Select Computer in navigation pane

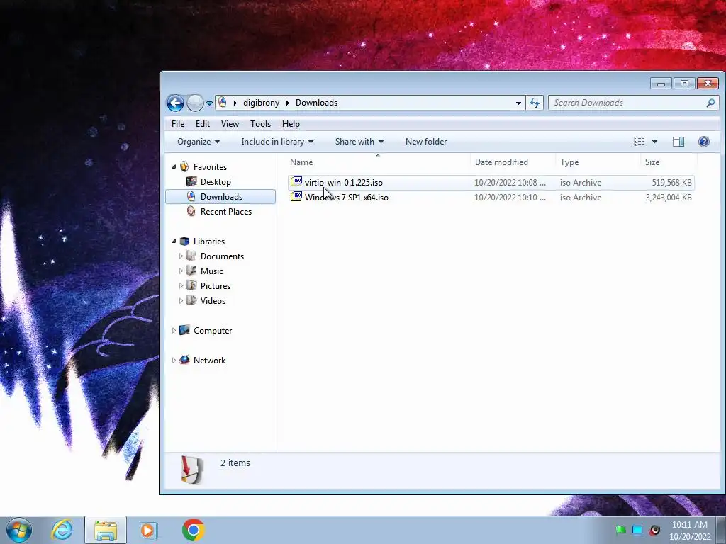pos(213,330)
